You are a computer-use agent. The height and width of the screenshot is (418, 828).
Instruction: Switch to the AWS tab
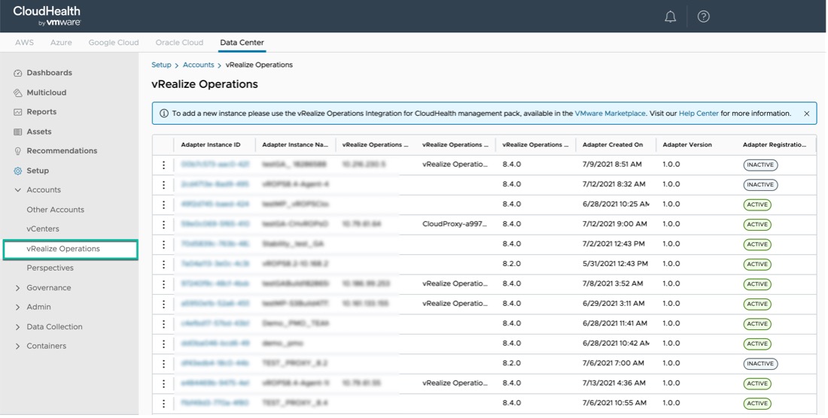tap(24, 43)
